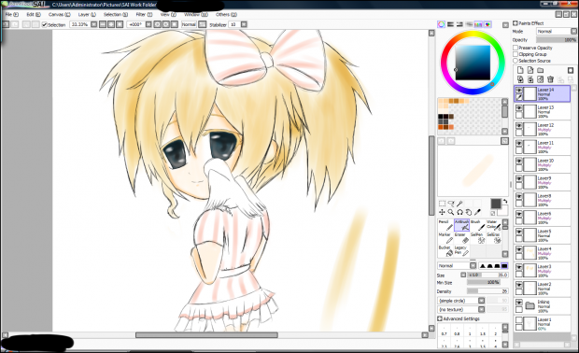Viewport: 579px width, 353px height.
Task: Choose the move tool
Action: 442,212
